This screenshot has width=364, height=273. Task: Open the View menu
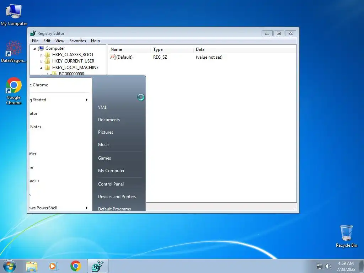(60, 41)
